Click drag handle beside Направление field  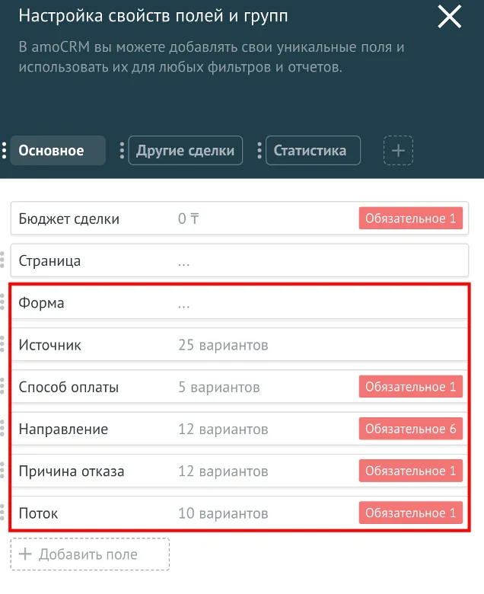click(2, 428)
